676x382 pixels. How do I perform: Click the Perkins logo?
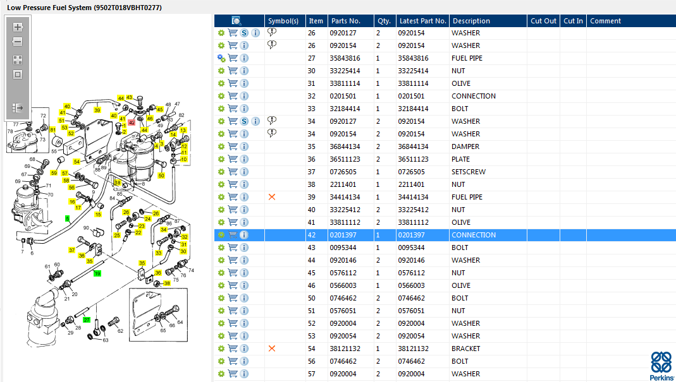click(x=661, y=366)
